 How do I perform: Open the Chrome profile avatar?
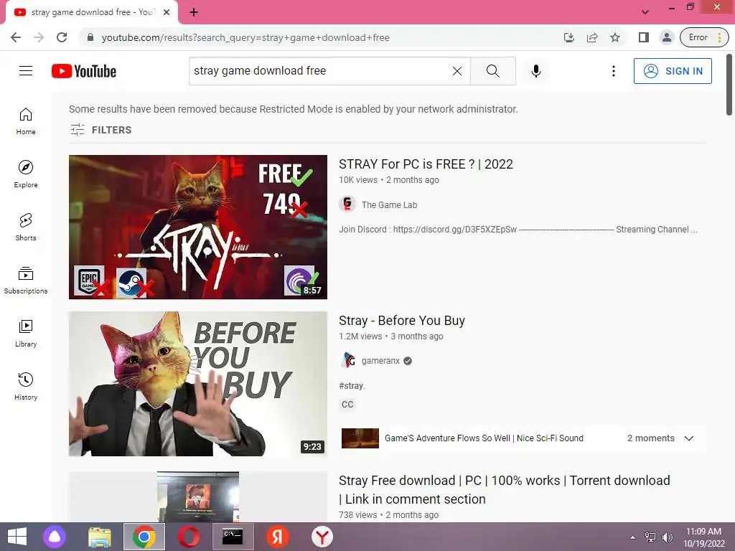tap(666, 37)
